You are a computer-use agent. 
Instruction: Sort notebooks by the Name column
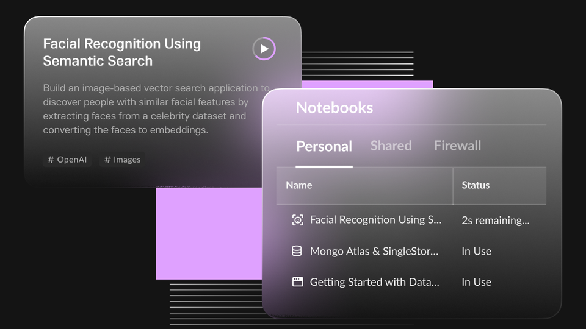click(x=299, y=185)
